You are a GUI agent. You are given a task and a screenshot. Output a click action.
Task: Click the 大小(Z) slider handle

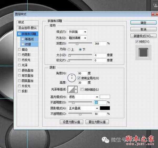click(70, 55)
